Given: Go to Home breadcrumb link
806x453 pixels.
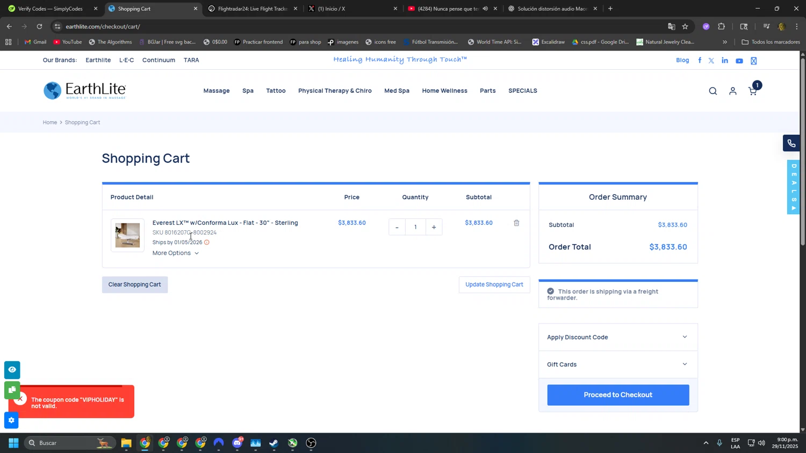Looking at the screenshot, I should click(50, 122).
